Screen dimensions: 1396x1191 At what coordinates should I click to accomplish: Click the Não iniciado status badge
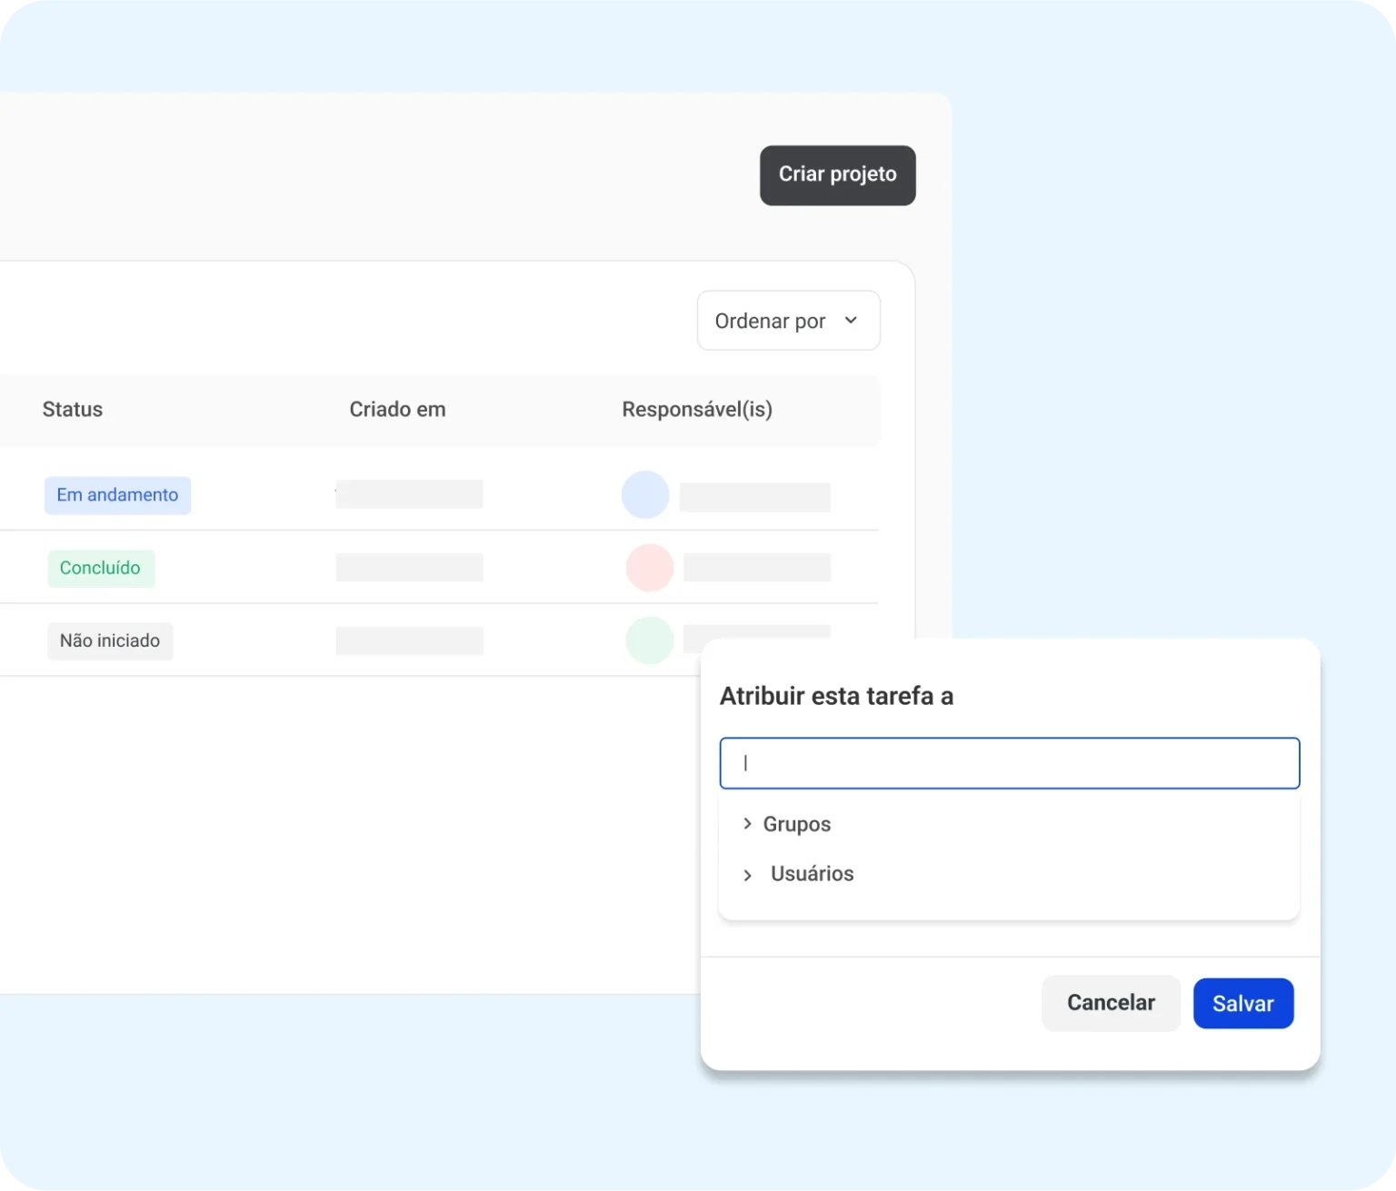click(x=110, y=640)
